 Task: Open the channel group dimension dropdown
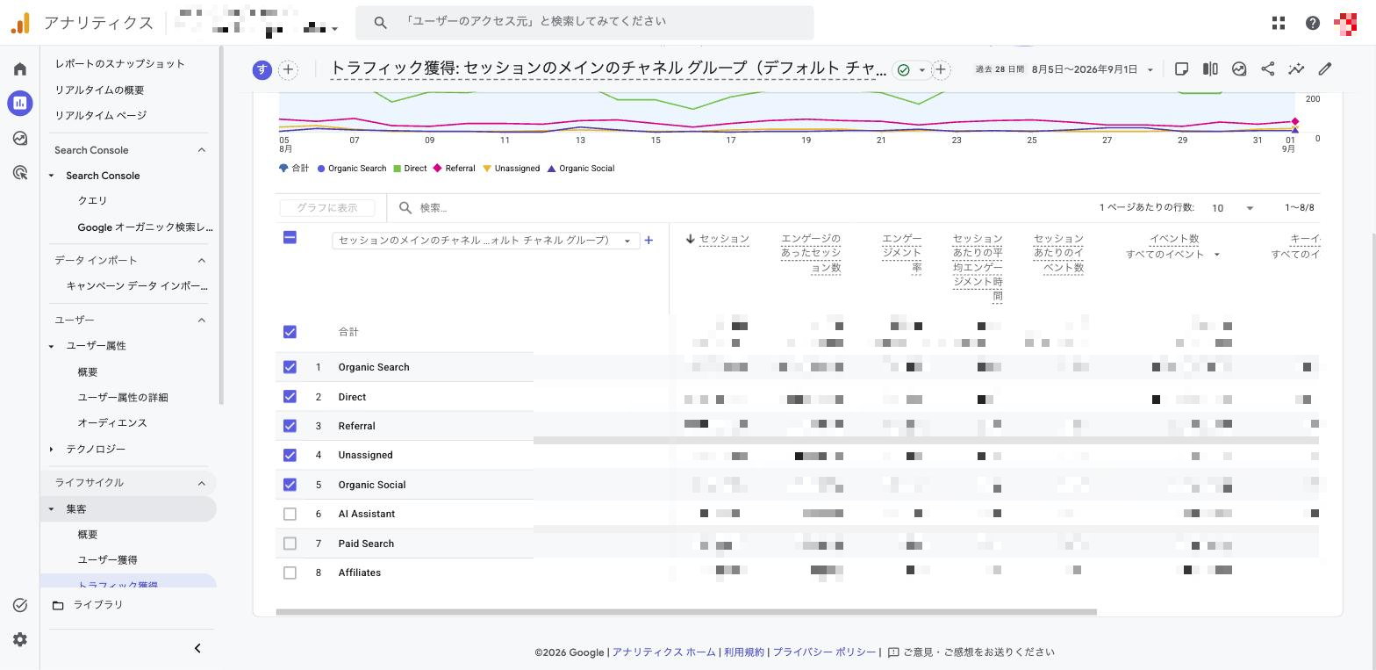click(485, 240)
